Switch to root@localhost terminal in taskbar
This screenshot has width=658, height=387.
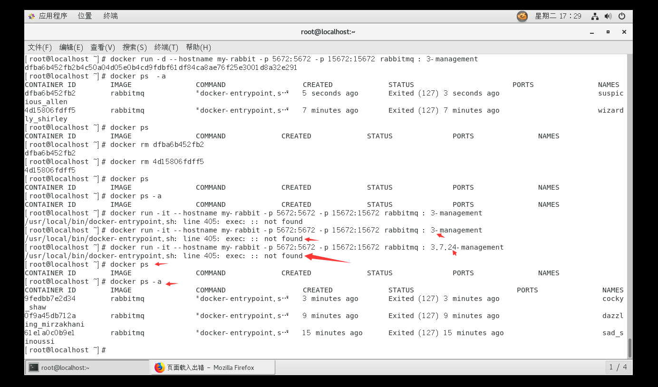pos(87,368)
